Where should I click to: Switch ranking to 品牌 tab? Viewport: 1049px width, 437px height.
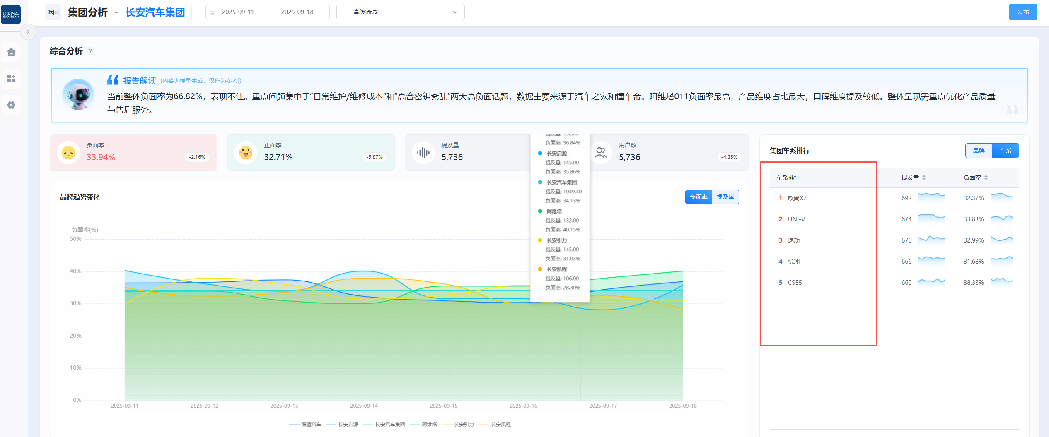click(979, 151)
